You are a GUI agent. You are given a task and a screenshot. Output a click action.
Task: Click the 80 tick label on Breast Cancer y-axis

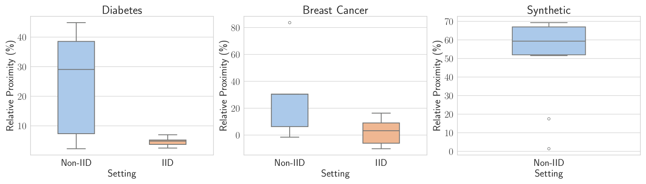pyautogui.click(x=235, y=28)
